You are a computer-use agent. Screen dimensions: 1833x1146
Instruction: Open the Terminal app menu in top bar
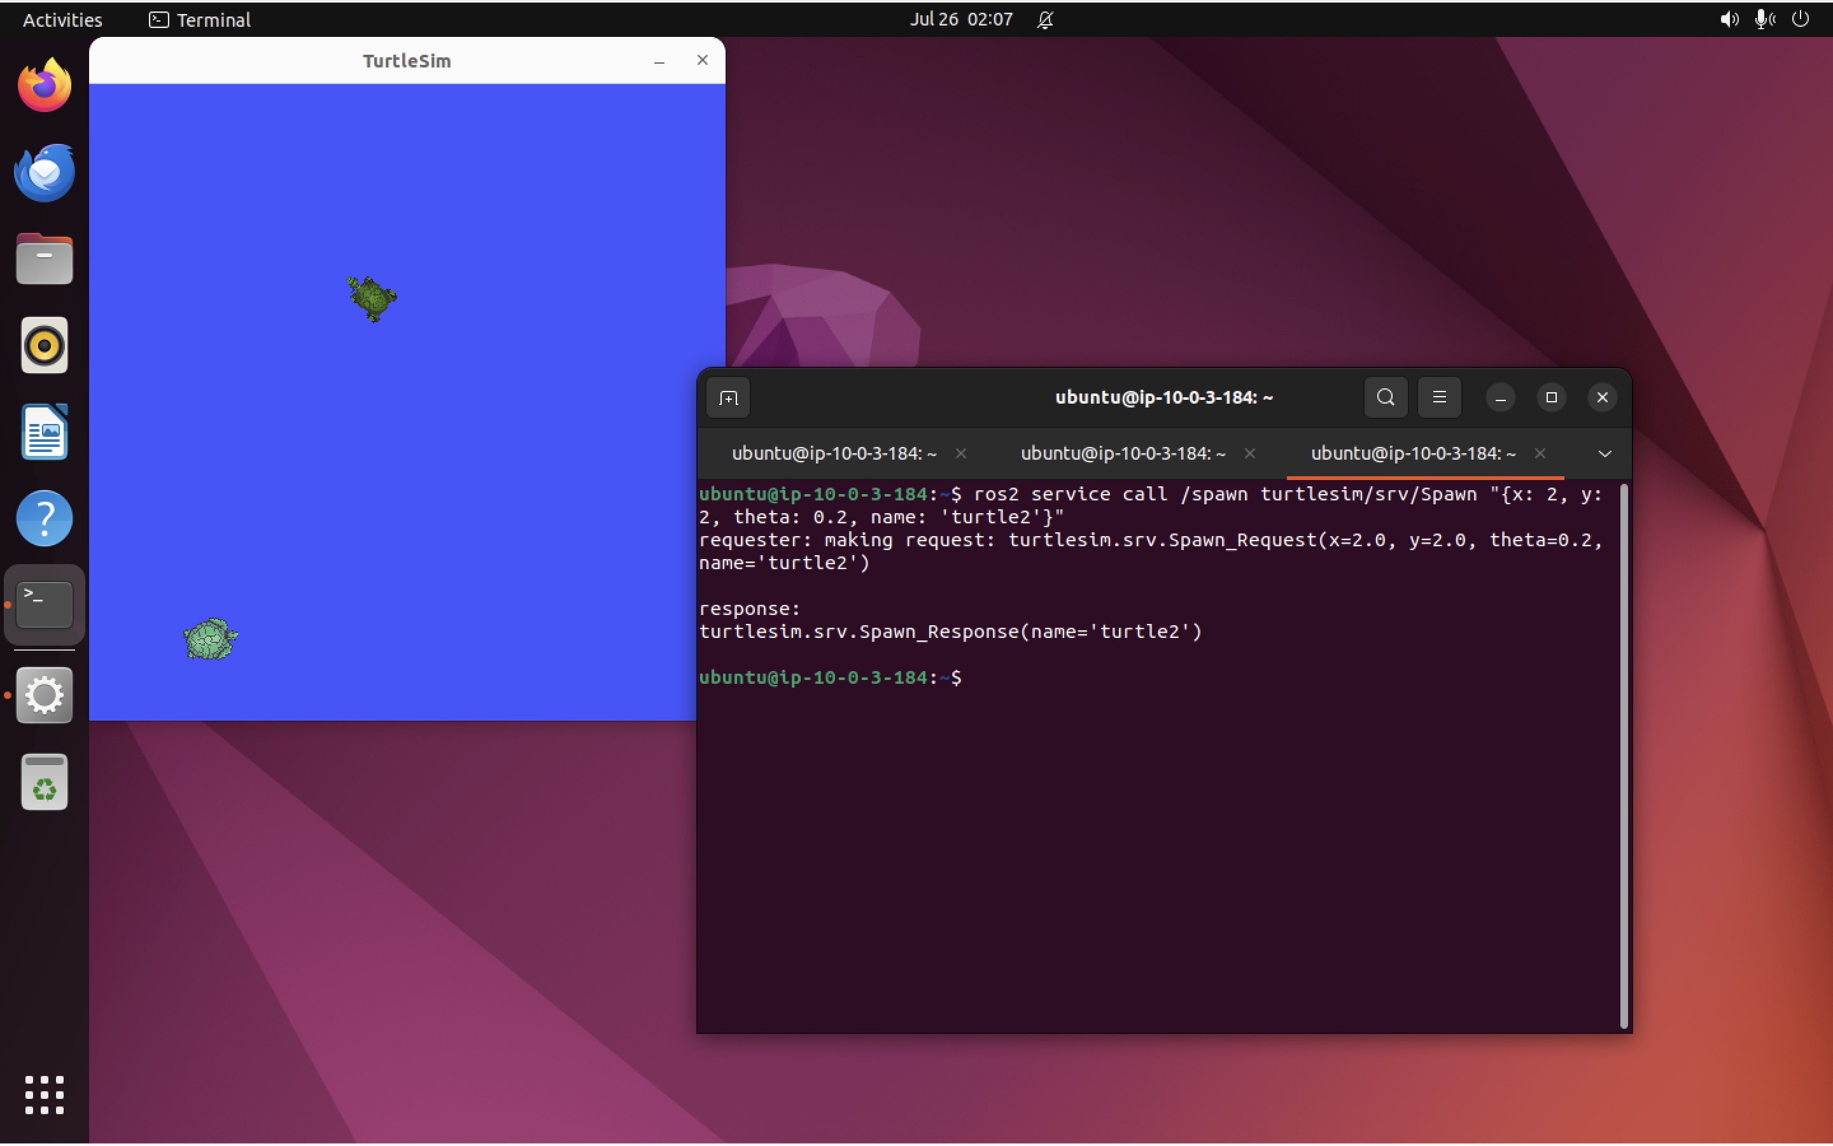(200, 20)
